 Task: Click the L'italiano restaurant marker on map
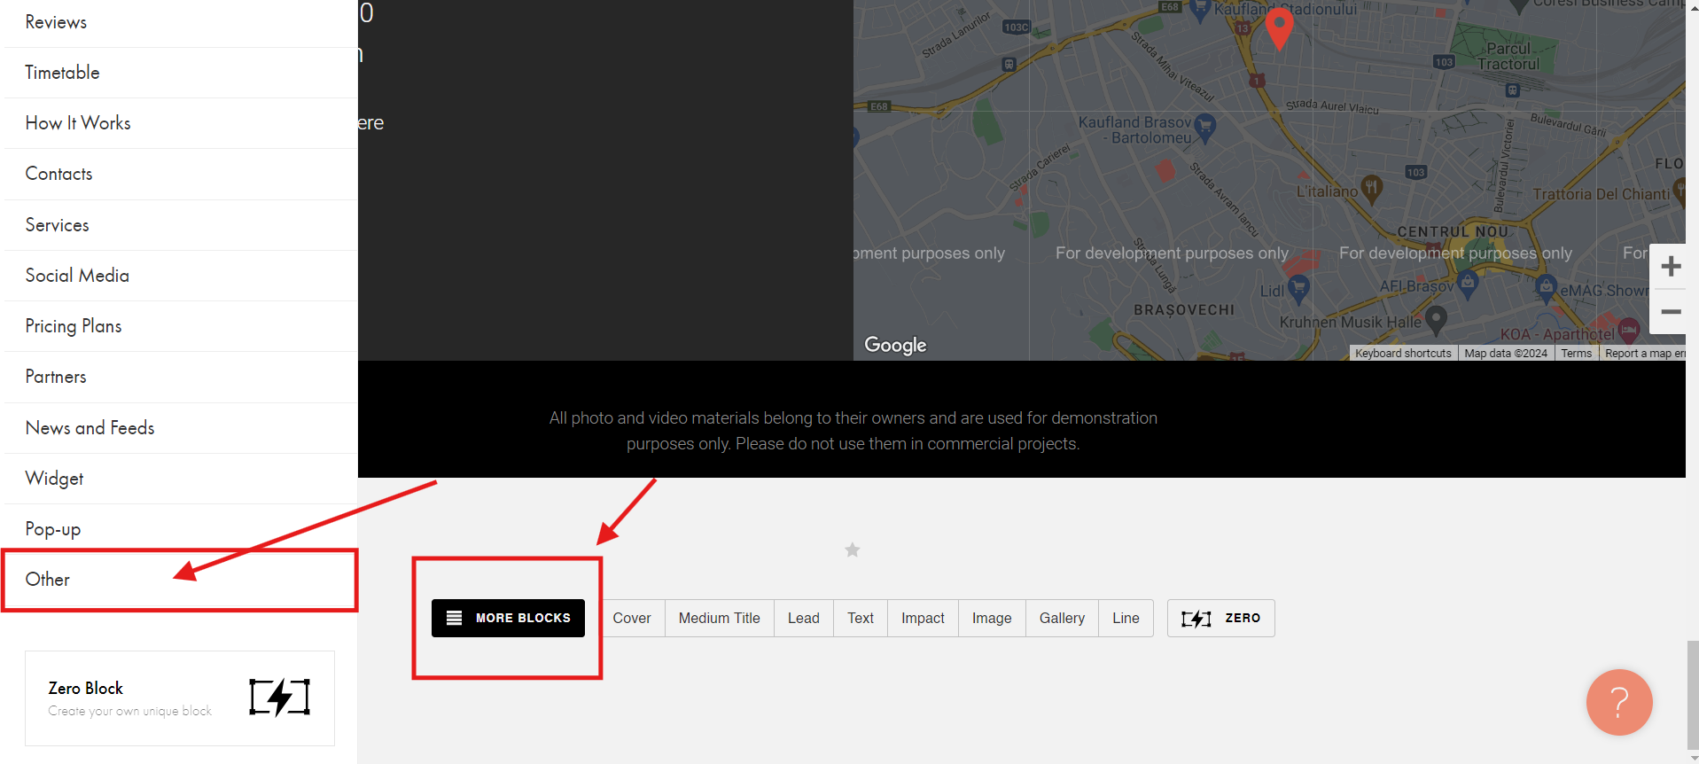tap(1371, 187)
